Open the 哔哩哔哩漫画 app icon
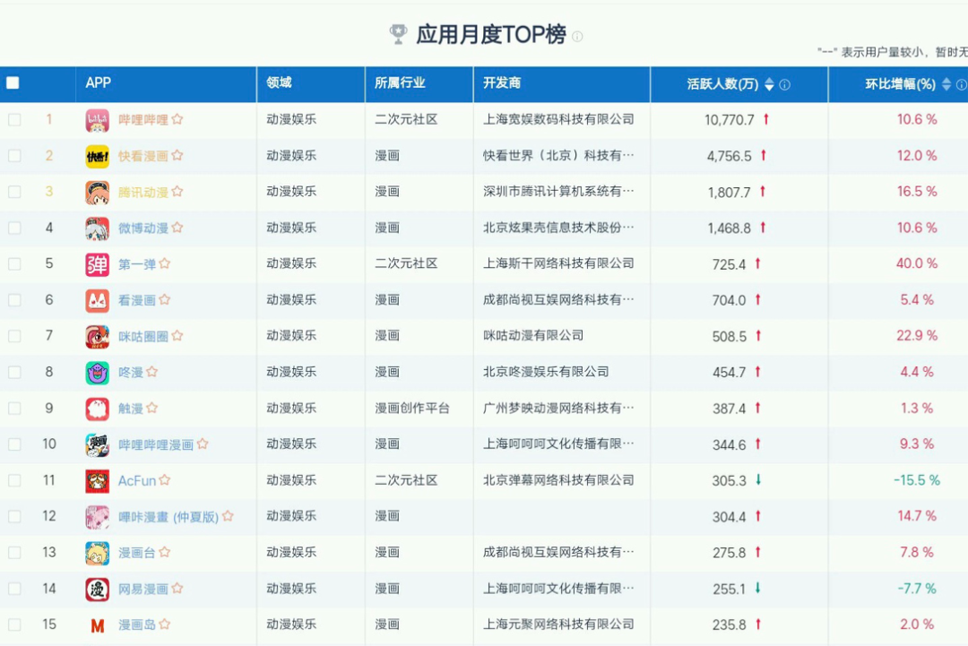 pyautogui.click(x=97, y=445)
